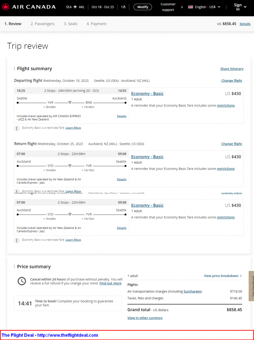The width and height of the screenshot is (254, 340).
Task: Click the passenger count icon in header
Action: [x=123, y=7]
